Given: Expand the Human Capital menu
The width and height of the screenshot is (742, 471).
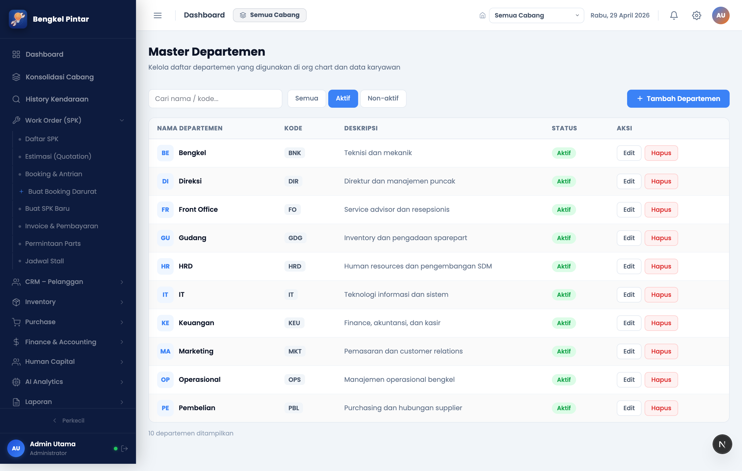Looking at the screenshot, I should point(68,361).
